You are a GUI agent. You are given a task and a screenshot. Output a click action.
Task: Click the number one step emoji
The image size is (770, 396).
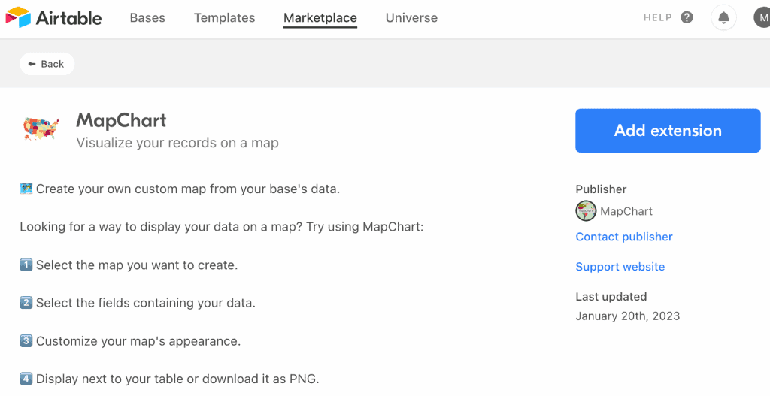pos(26,265)
